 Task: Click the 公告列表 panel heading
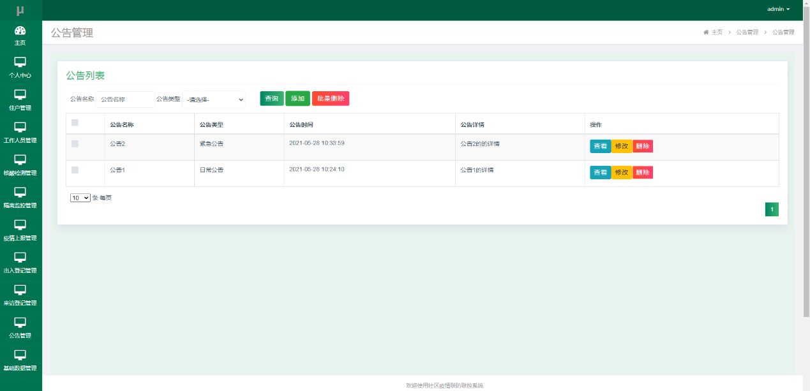[x=86, y=75]
